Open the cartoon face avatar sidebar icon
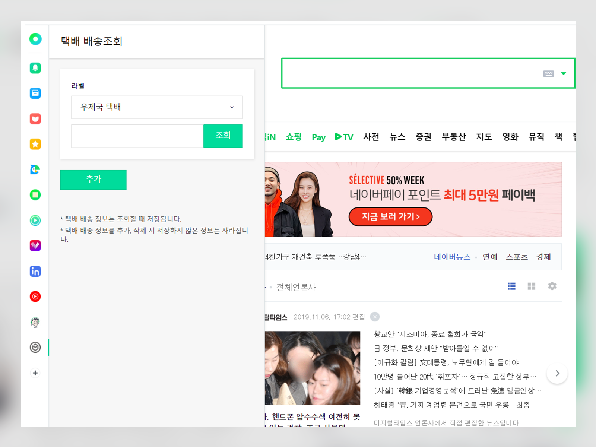 click(35, 322)
